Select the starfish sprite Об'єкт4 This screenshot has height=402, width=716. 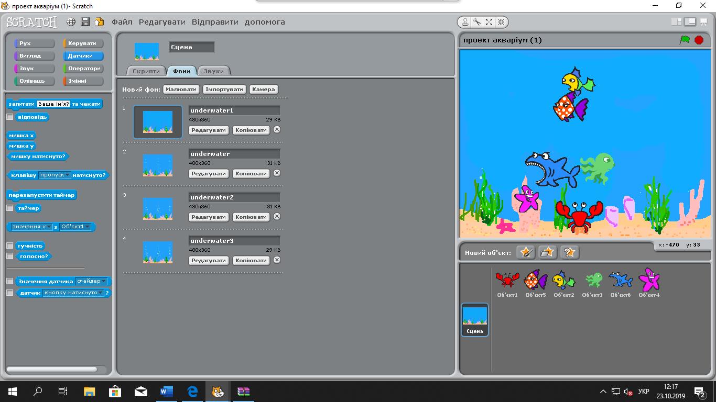click(x=649, y=283)
